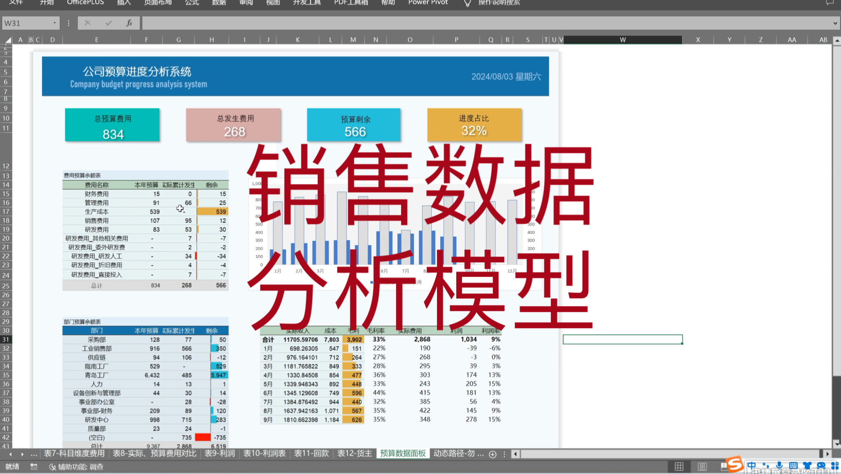The image size is (841, 474).
Task: Click the 费用名称 table header
Action: (97, 185)
